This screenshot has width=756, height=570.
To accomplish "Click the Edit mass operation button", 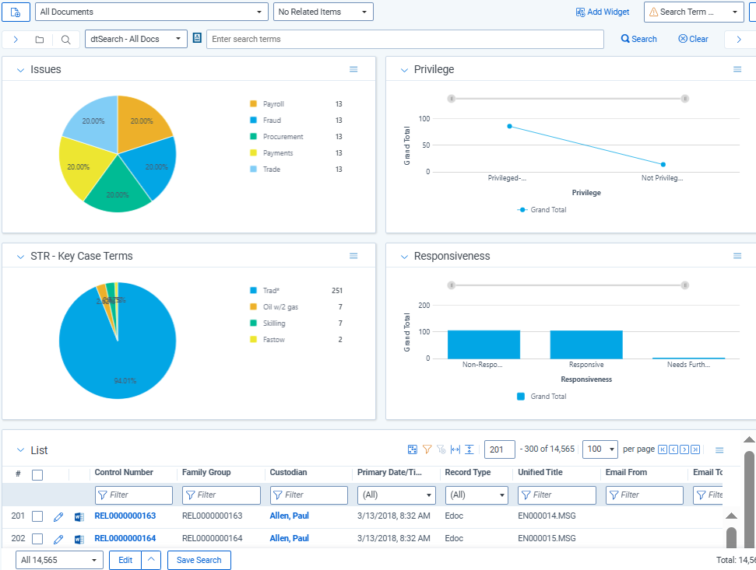I will click(x=125, y=560).
